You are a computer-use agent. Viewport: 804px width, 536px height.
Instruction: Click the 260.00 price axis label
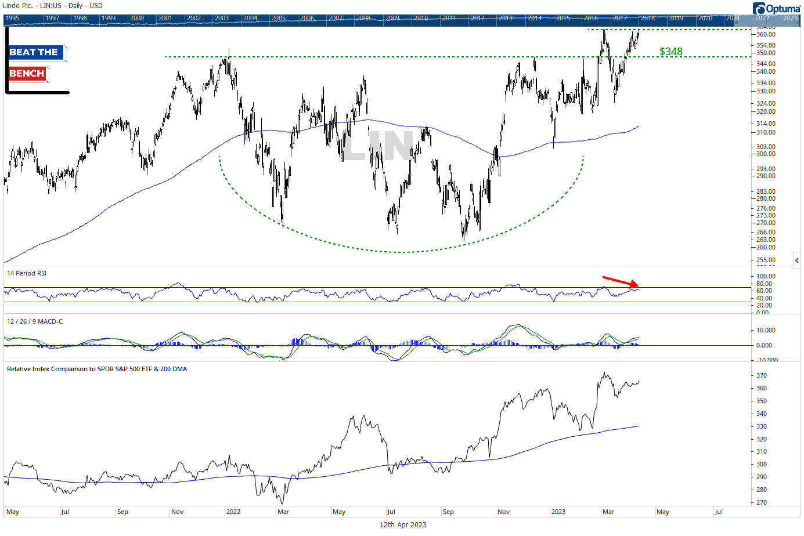click(x=766, y=247)
